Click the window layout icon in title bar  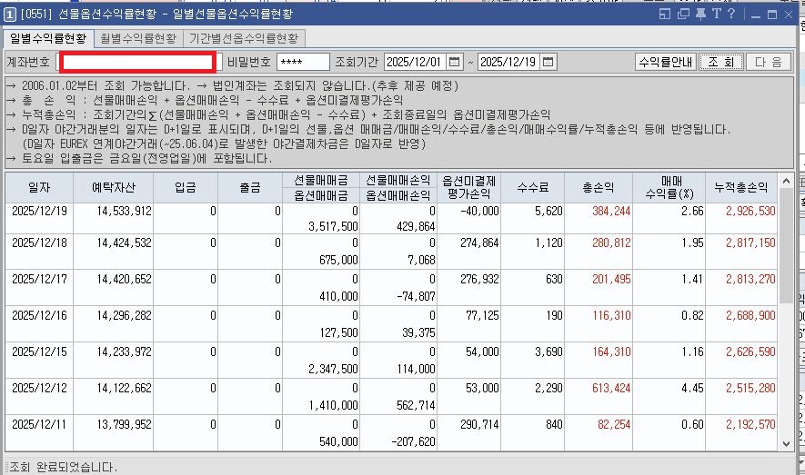pos(664,15)
